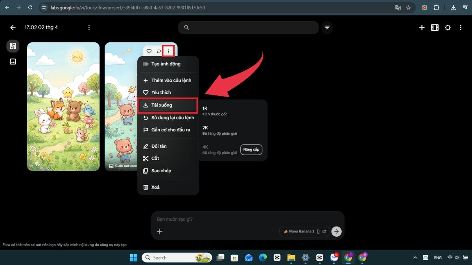Select the image gallery icon in the sidebar
Viewport: 472px width, 265px height.
13,61
